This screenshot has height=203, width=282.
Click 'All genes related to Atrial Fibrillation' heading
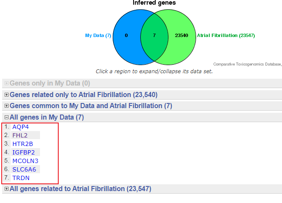80,189
